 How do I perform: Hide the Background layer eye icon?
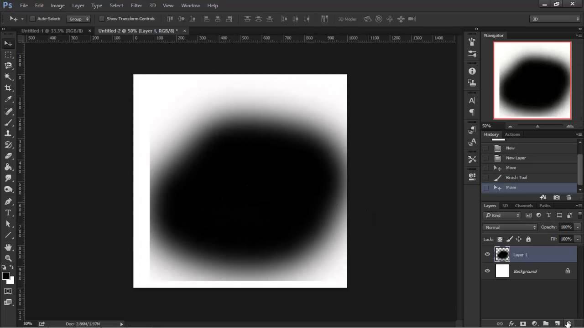point(487,271)
